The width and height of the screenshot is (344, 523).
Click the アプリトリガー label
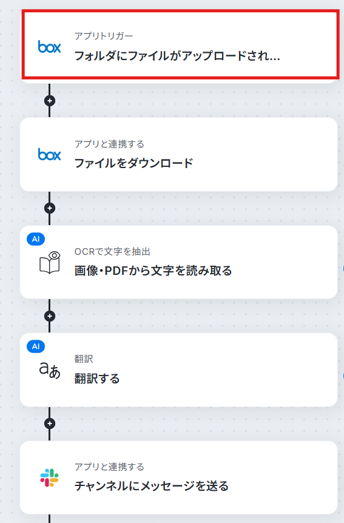(x=104, y=36)
